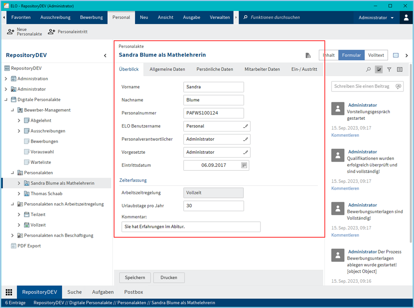Click the feed filter funnel icon
This screenshot has height=308, width=414.
click(x=389, y=69)
